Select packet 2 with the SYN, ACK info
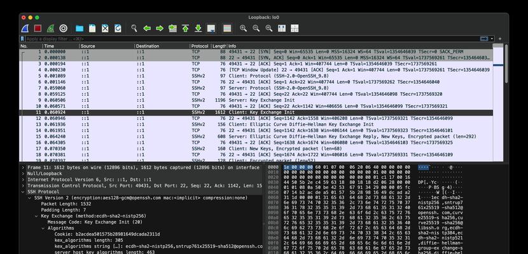 256,58
